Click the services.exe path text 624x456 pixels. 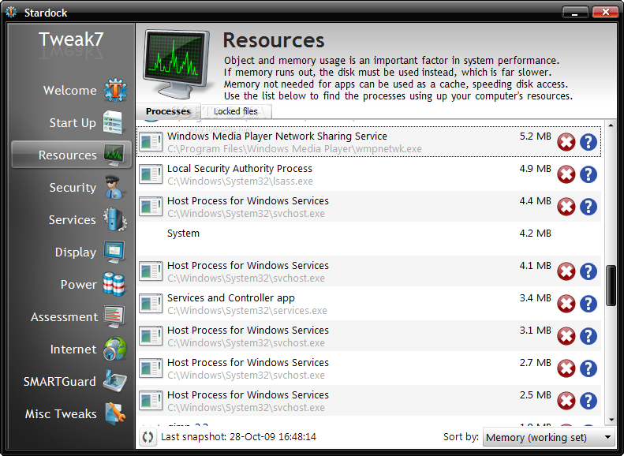(x=247, y=310)
